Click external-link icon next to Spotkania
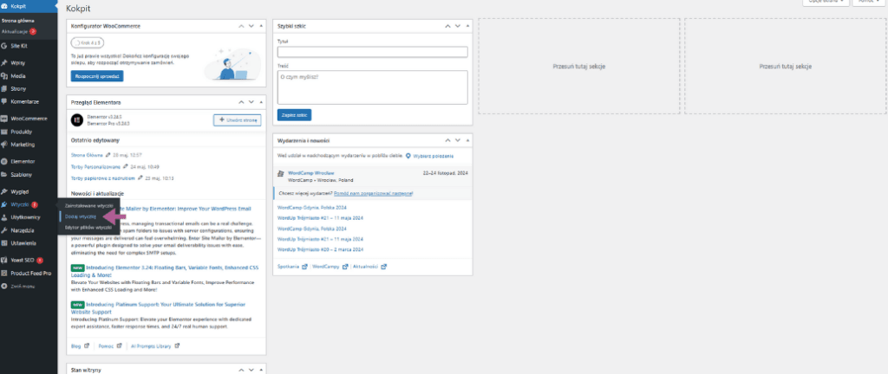This screenshot has height=374, width=888. [304, 266]
